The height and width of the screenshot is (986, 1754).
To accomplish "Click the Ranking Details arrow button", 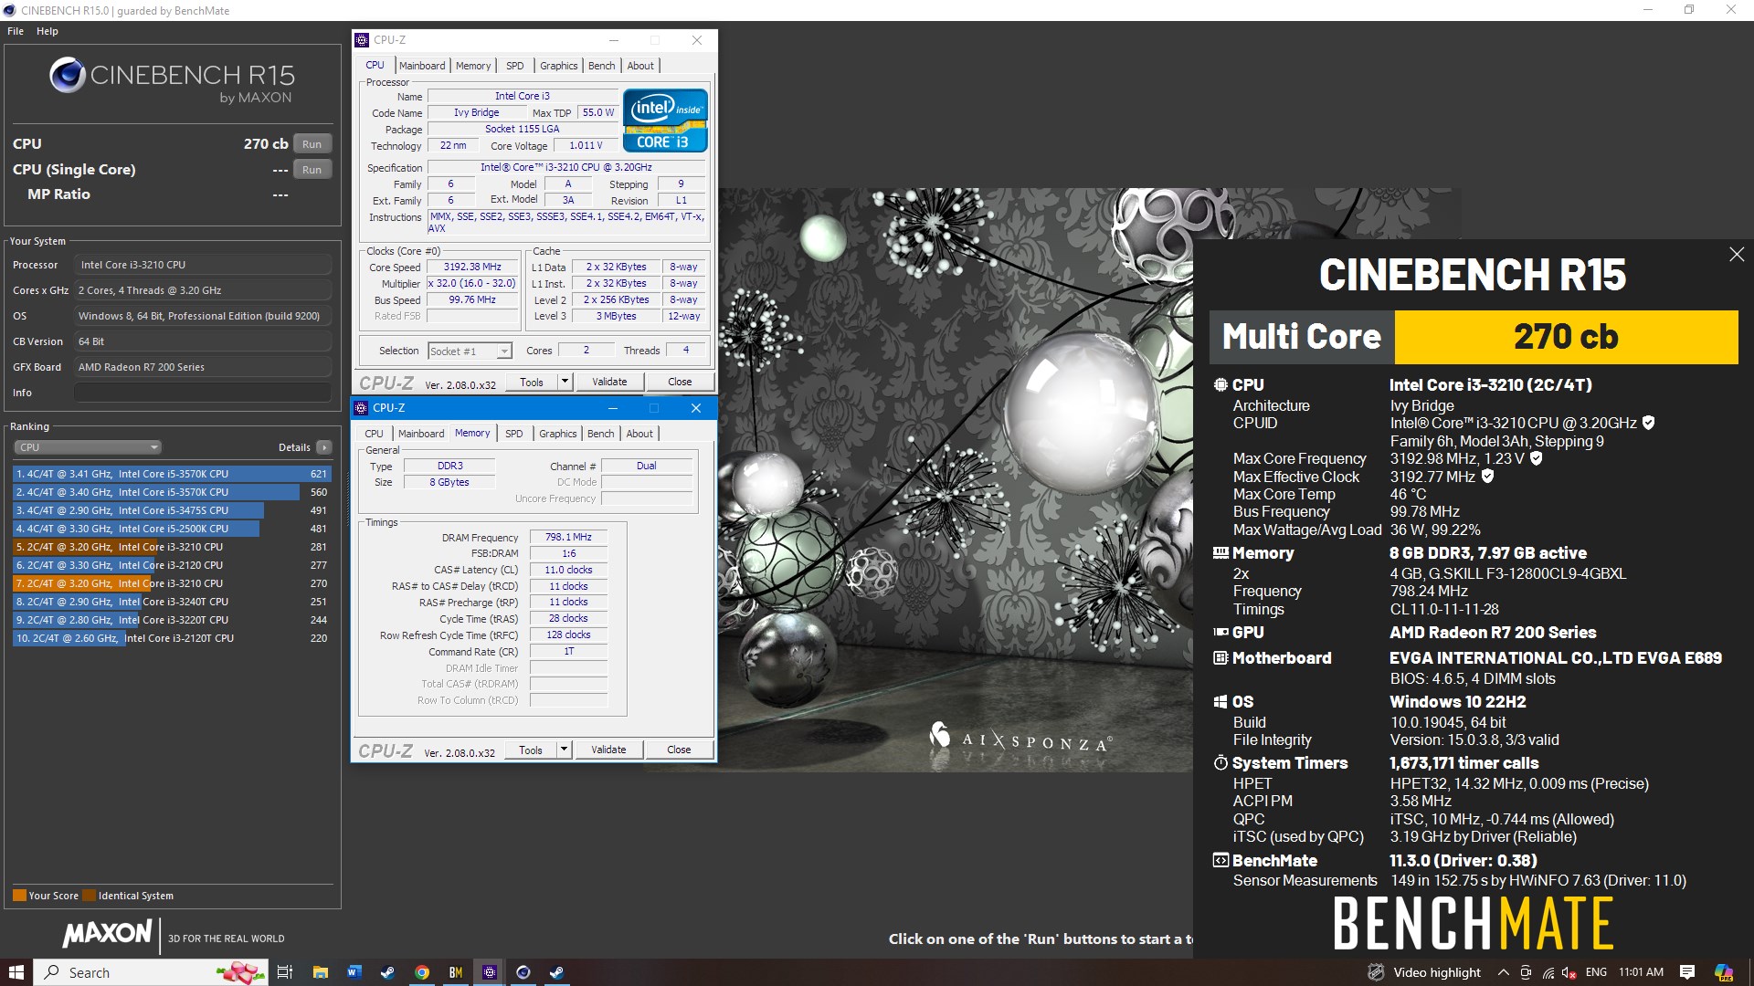I will (x=323, y=447).
